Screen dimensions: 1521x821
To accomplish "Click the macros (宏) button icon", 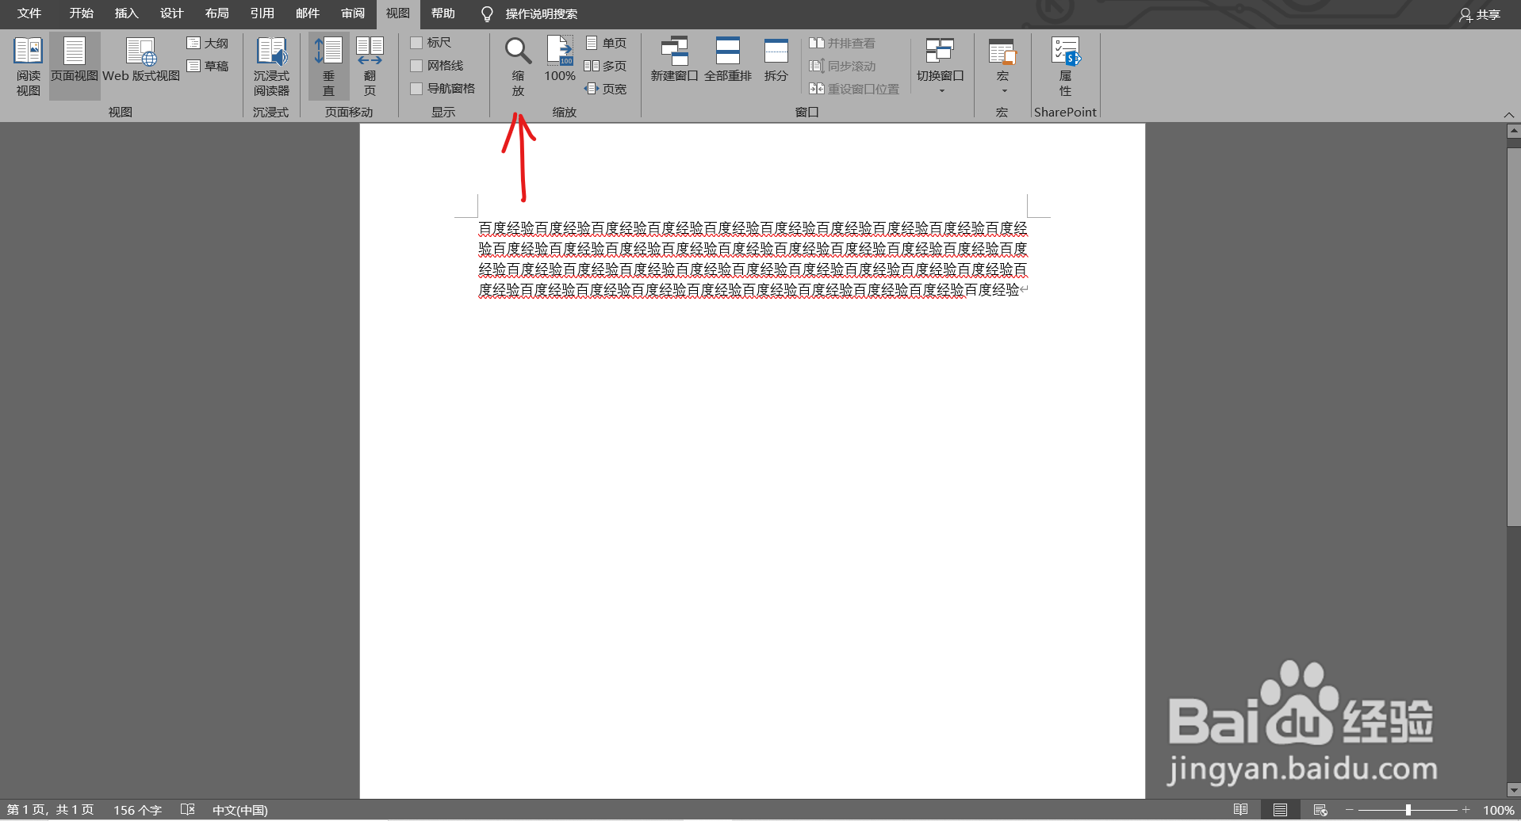I will coord(1002,52).
